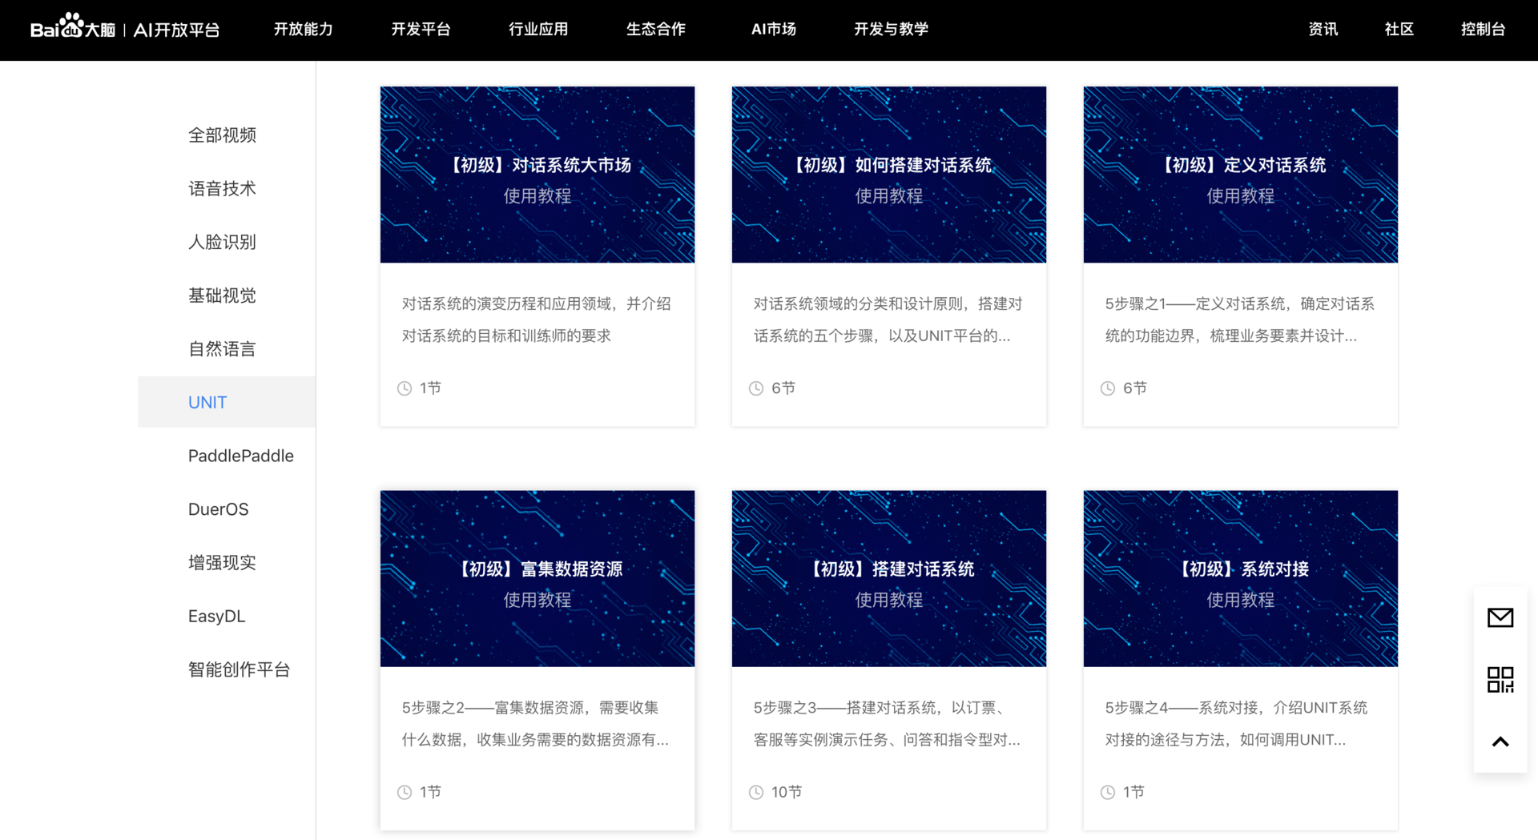Select 语音技术 in the sidebar
1538x840 pixels.
222,188
